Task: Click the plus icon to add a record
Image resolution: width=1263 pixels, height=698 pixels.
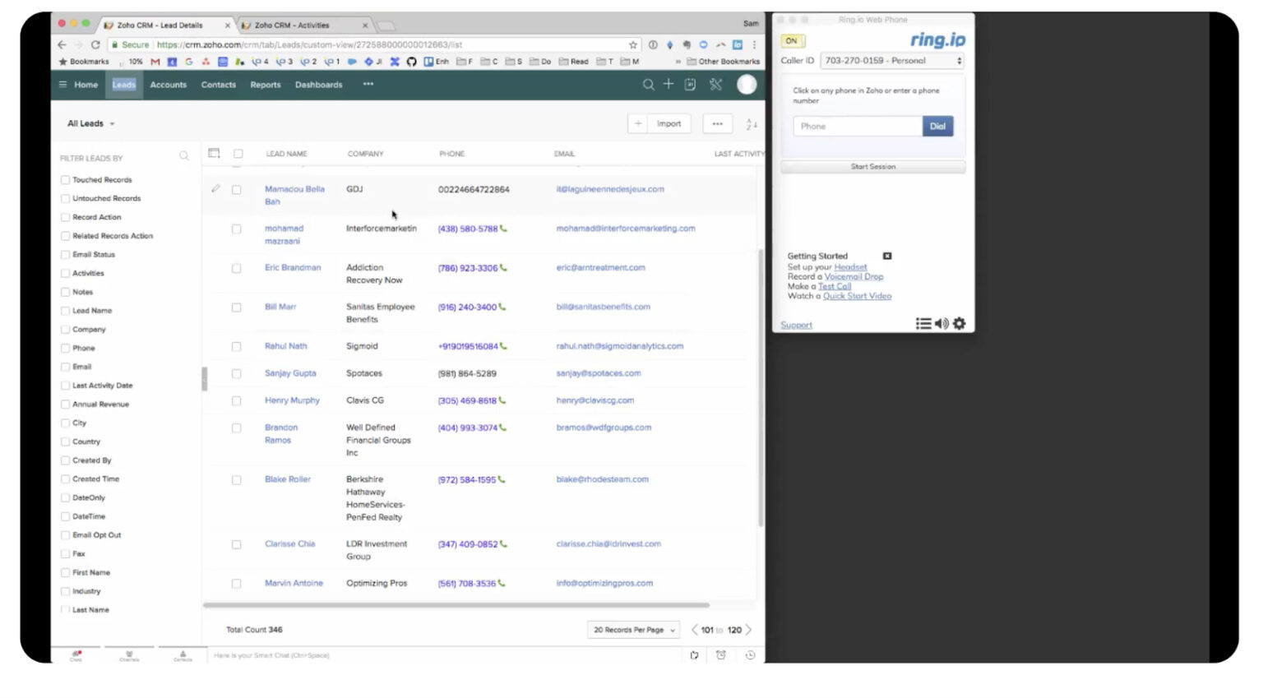Action: coord(669,85)
